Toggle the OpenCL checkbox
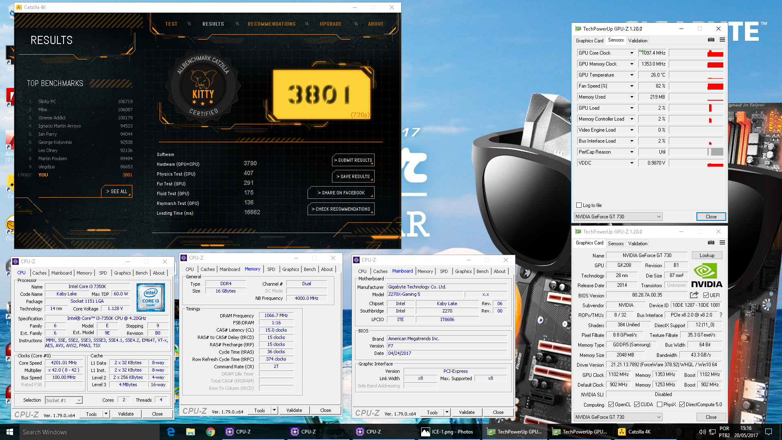This screenshot has width=782, height=440. [x=611, y=405]
